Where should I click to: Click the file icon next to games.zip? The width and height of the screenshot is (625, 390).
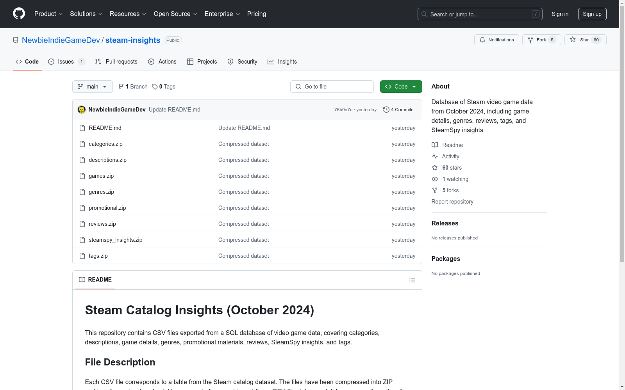coord(82,176)
